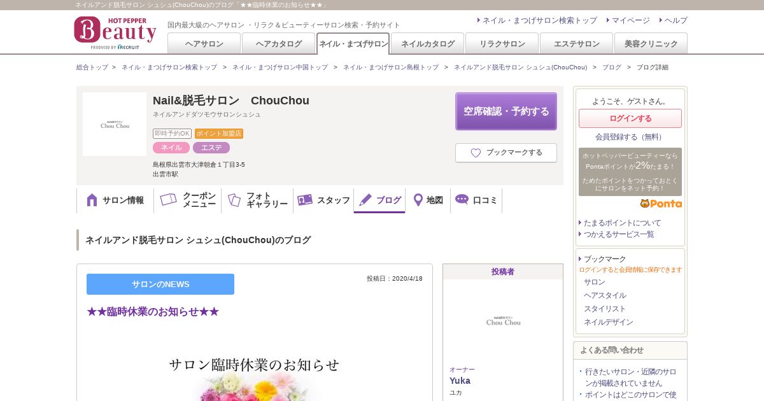764x401 pixels.
Task: Click the address 島根県出雲市大津朝倉１丁目3-5
Action: tap(199, 165)
